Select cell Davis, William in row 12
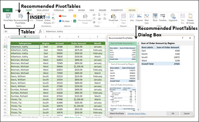199x122 pixels. click(25, 76)
